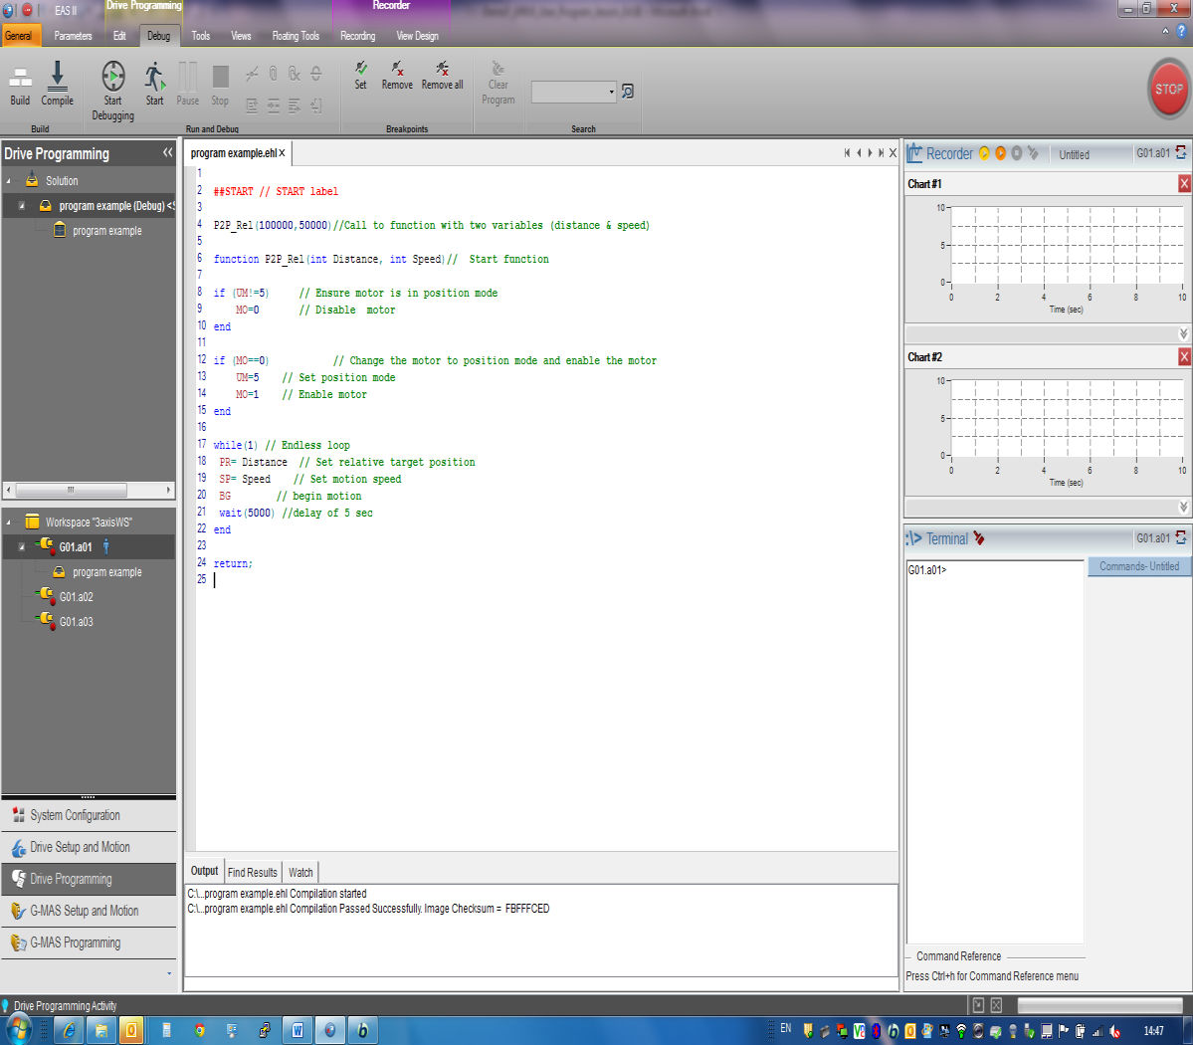
Task: Switch to the Parameters ribbon tab
Action: pos(73,36)
